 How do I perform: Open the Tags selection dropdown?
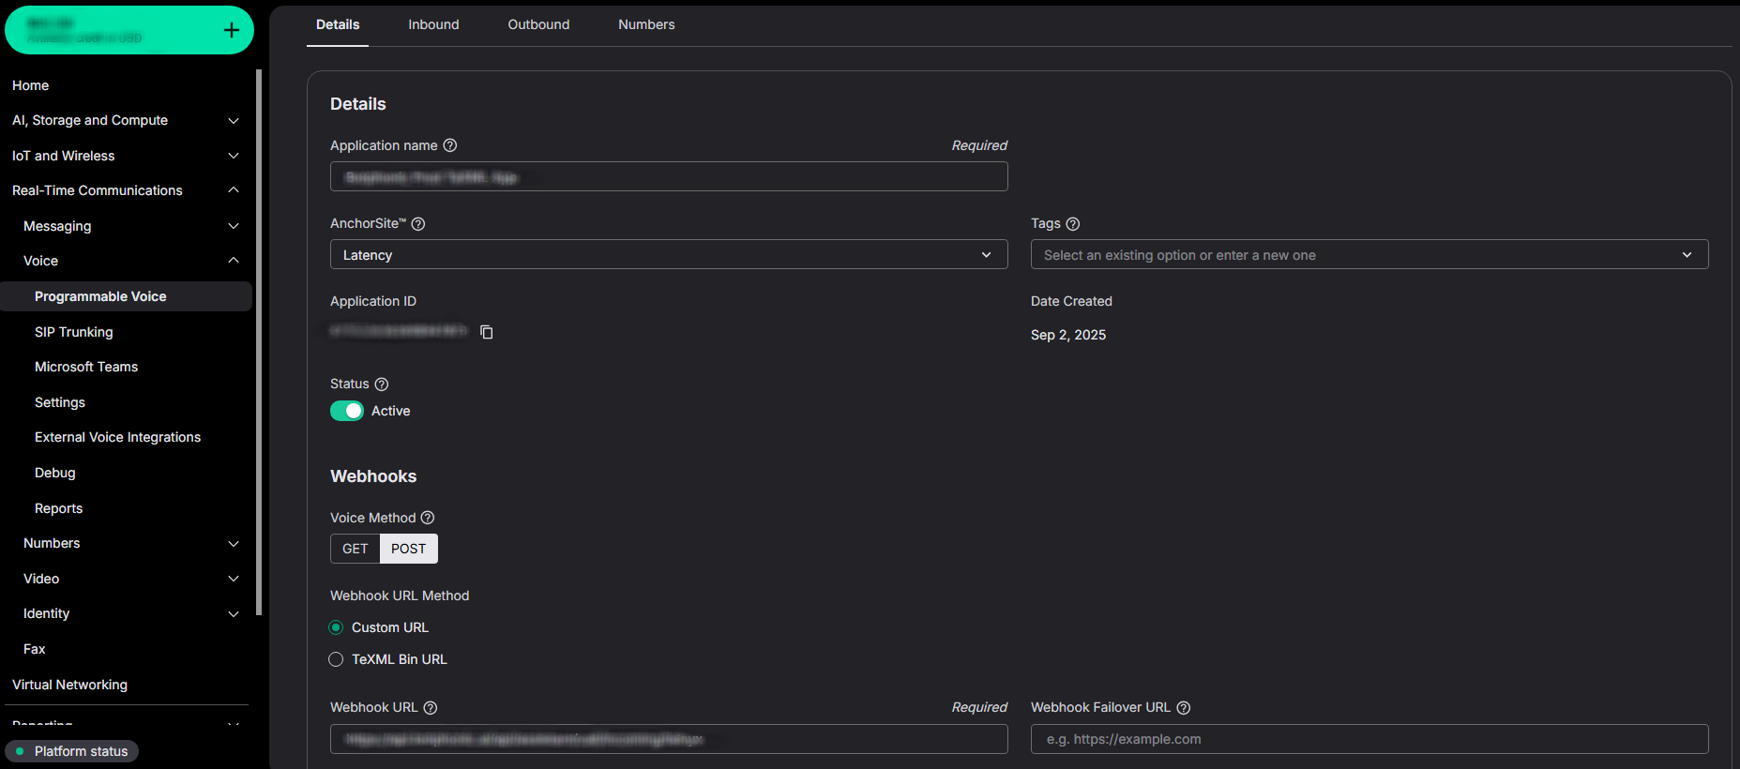pyautogui.click(x=1369, y=255)
